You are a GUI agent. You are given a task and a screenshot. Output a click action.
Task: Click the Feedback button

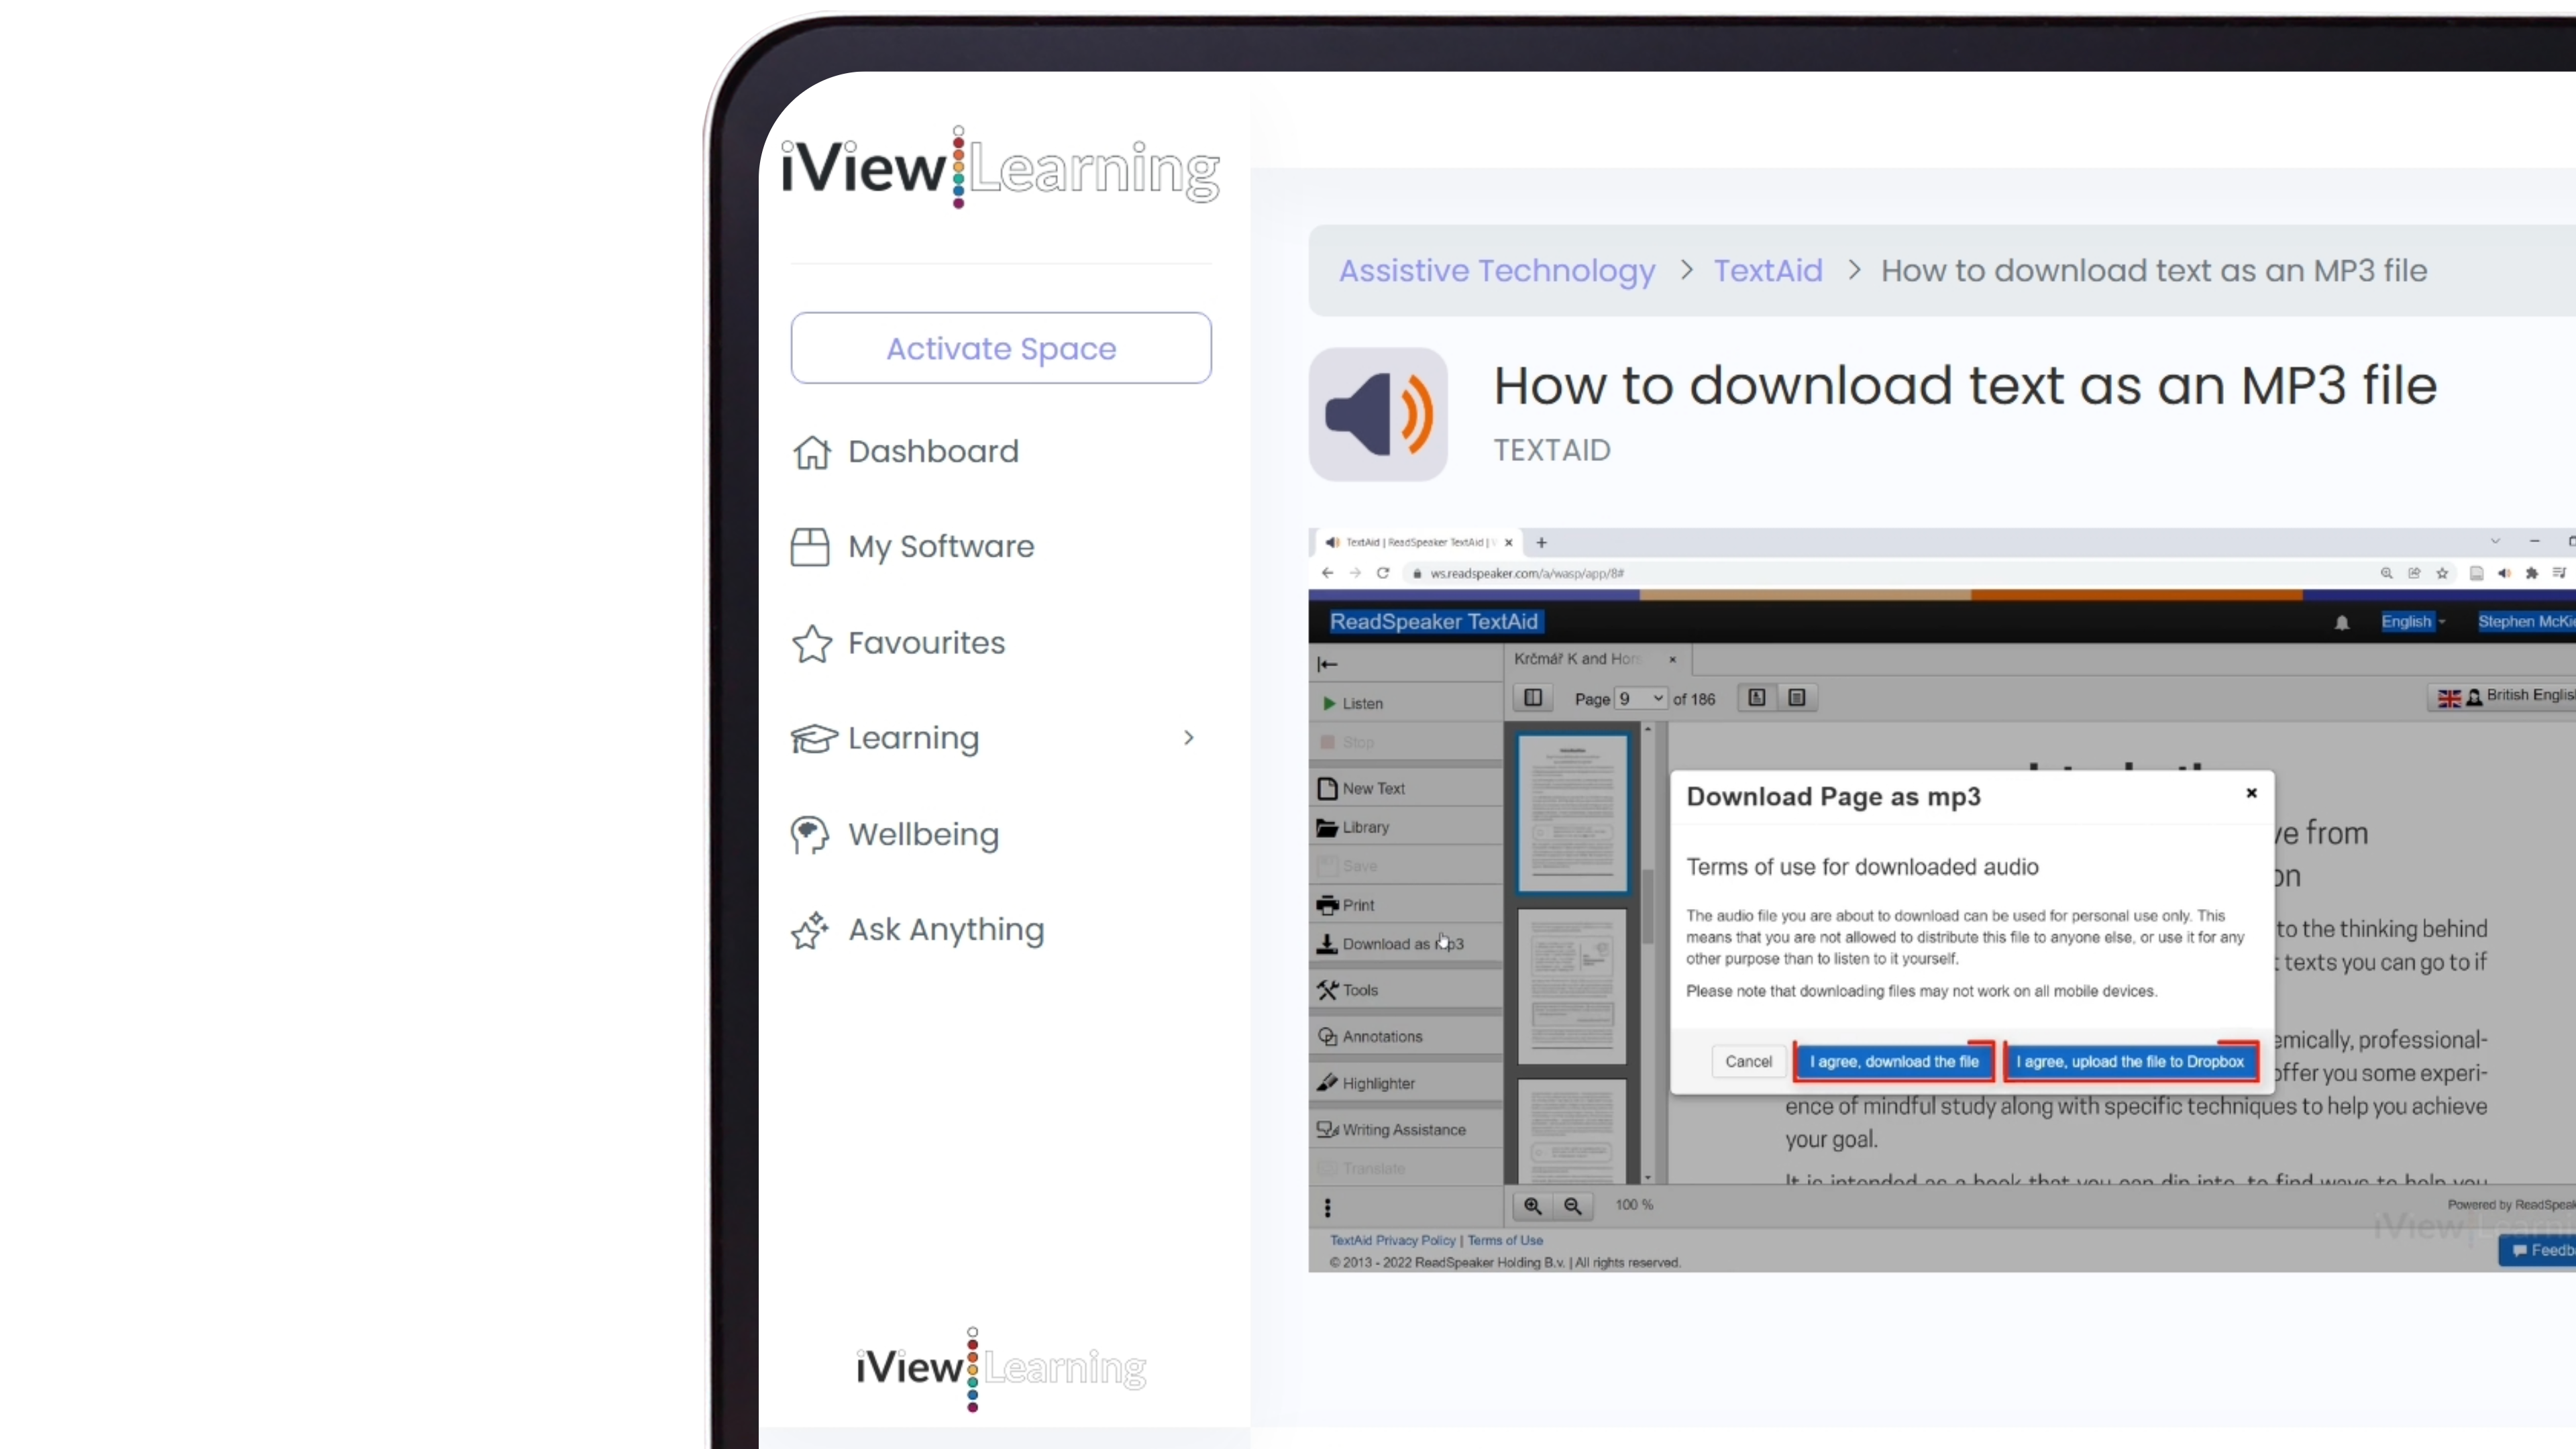[x=2538, y=1251]
